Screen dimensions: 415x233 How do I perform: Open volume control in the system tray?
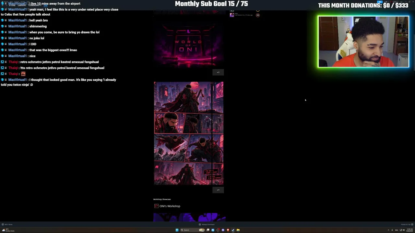403,230
